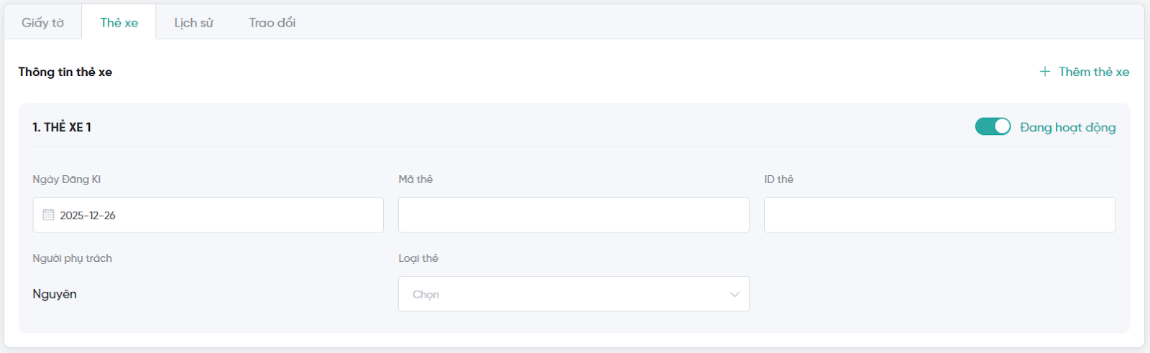Click the Thêm thẻ xe link text
The height and width of the screenshot is (353, 1150).
click(1093, 72)
